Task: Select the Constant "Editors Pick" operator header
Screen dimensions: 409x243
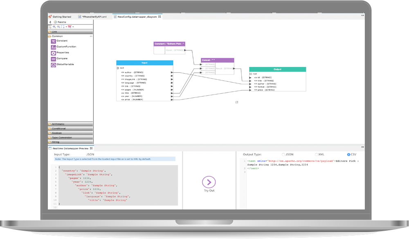Action: [x=169, y=44]
